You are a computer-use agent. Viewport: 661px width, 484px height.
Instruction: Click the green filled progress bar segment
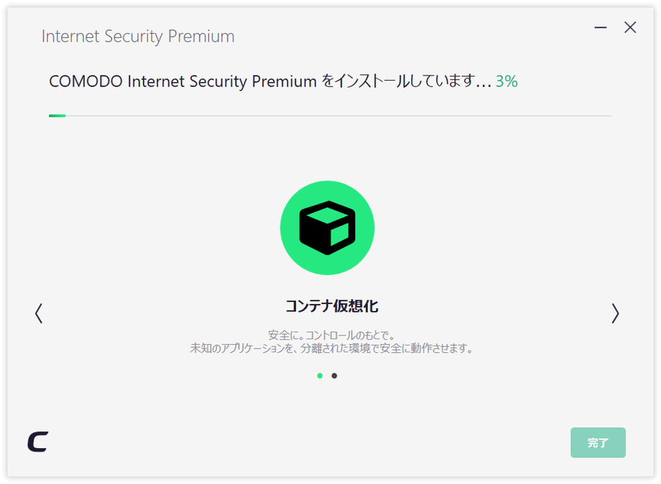(57, 116)
